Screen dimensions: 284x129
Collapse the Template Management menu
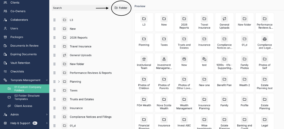tap(47, 80)
